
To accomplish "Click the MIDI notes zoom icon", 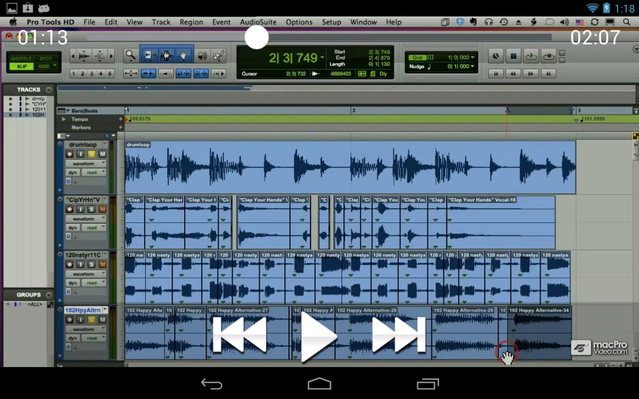I will coord(99,56).
